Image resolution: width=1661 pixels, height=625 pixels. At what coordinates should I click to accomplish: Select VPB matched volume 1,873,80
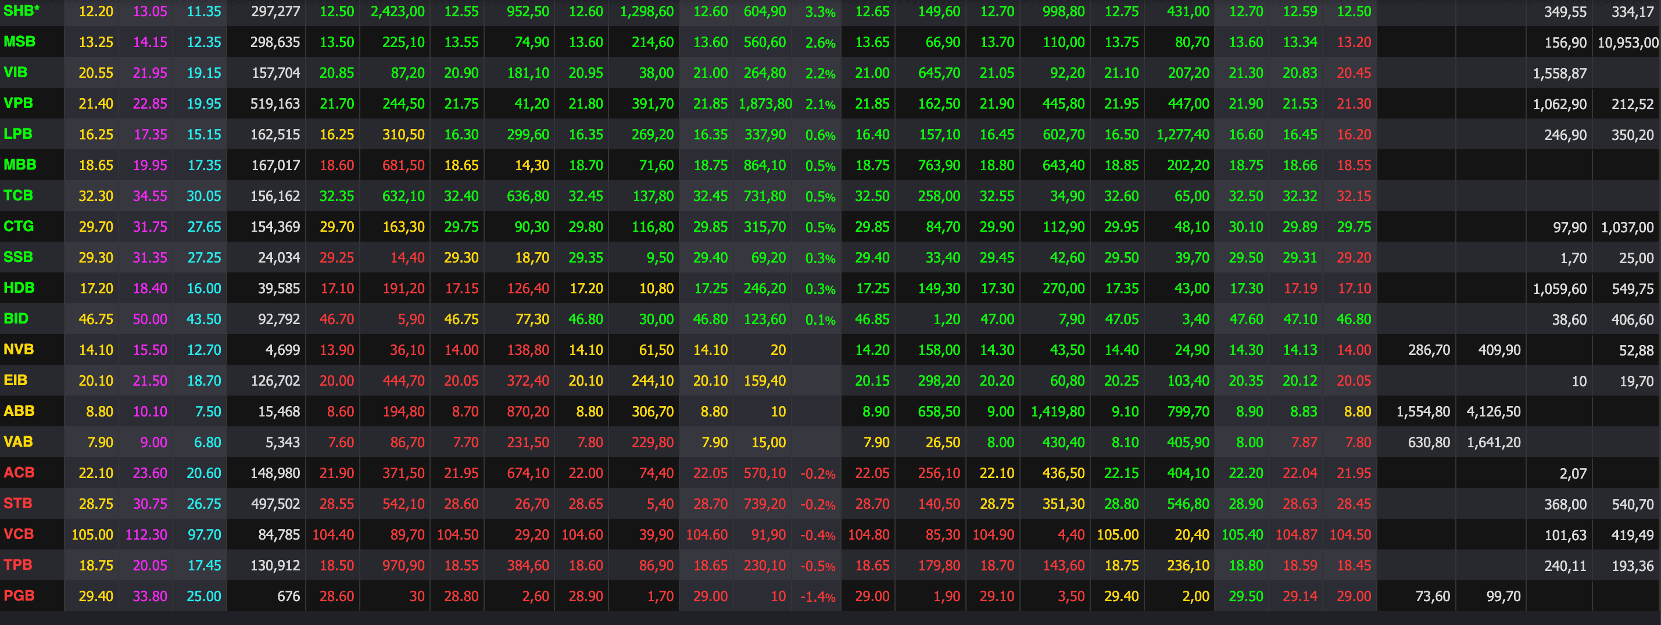coord(765,104)
